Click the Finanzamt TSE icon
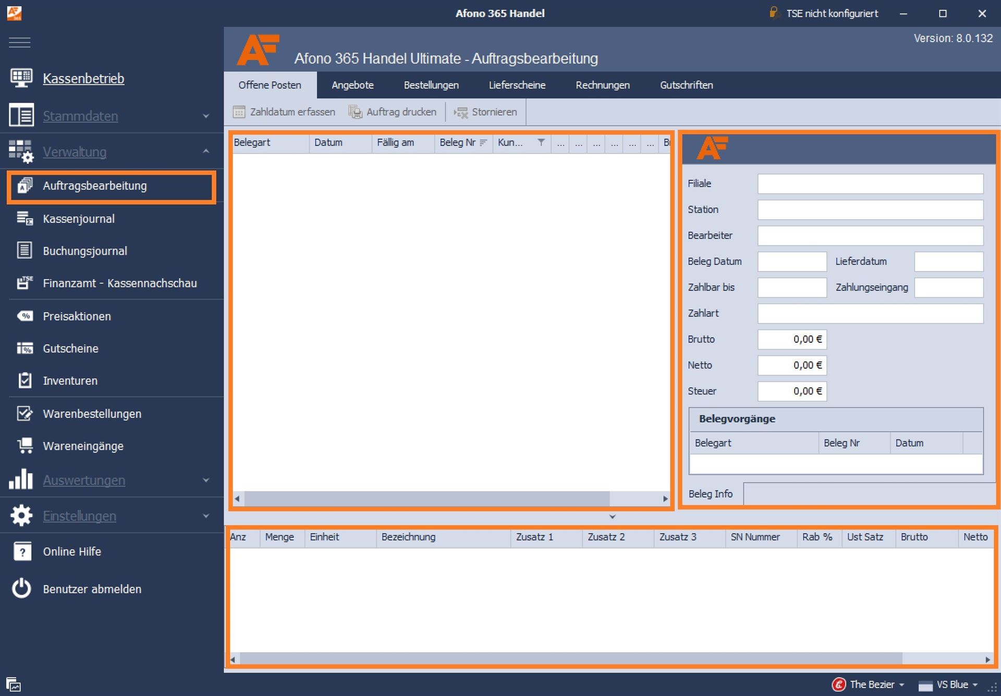 (x=25, y=283)
